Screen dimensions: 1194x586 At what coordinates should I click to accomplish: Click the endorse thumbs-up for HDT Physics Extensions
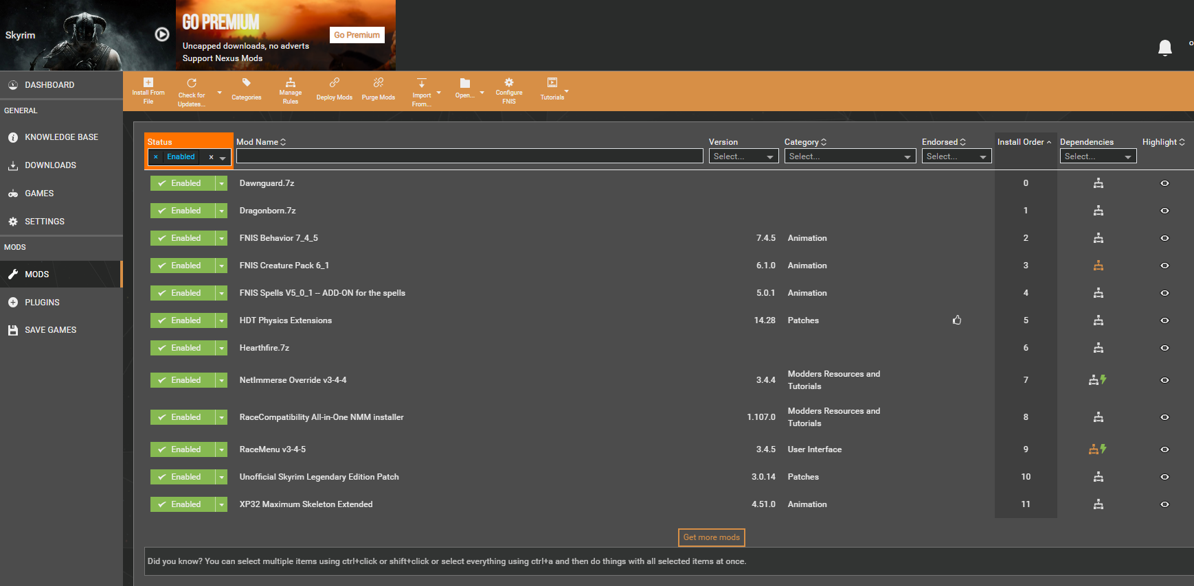[957, 320]
